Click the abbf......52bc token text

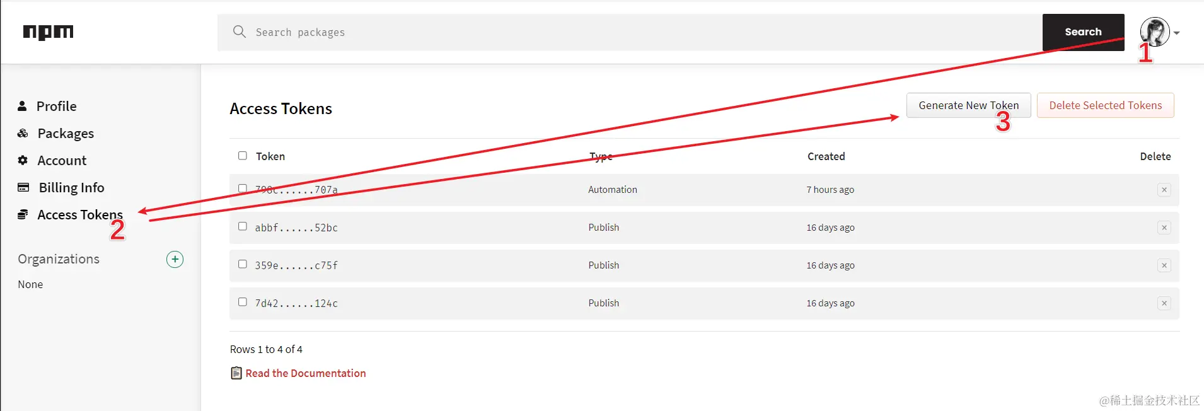tap(296, 228)
